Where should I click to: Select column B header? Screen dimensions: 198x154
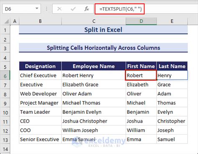40,21
